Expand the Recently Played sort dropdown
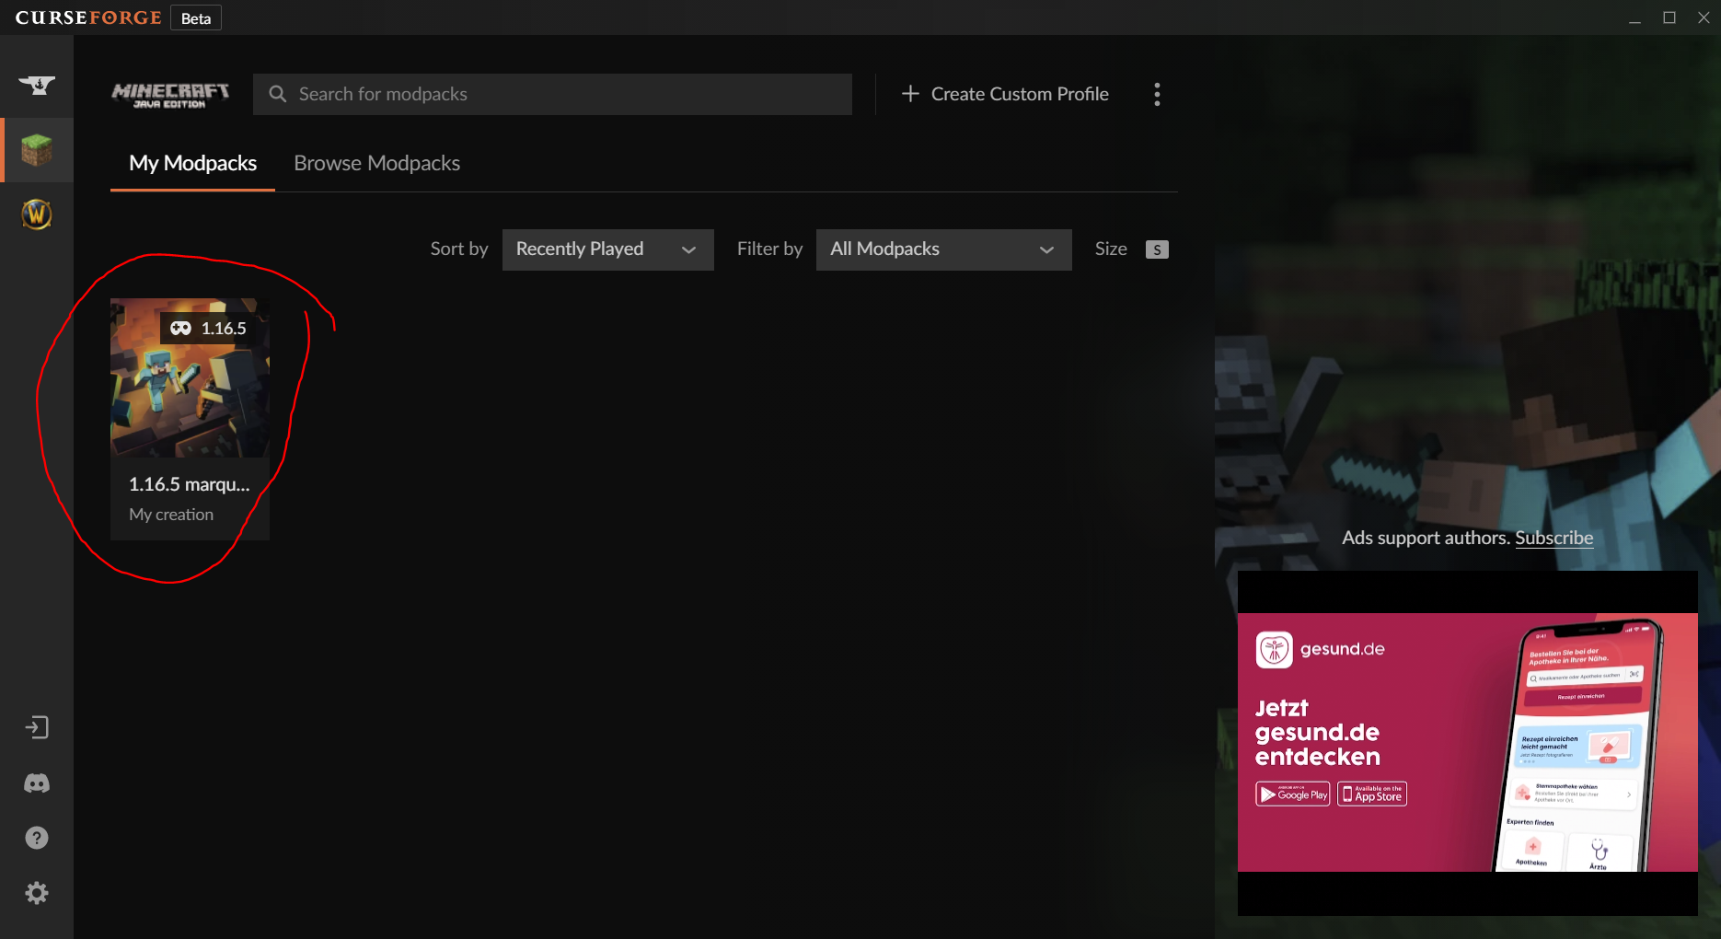 pos(607,249)
